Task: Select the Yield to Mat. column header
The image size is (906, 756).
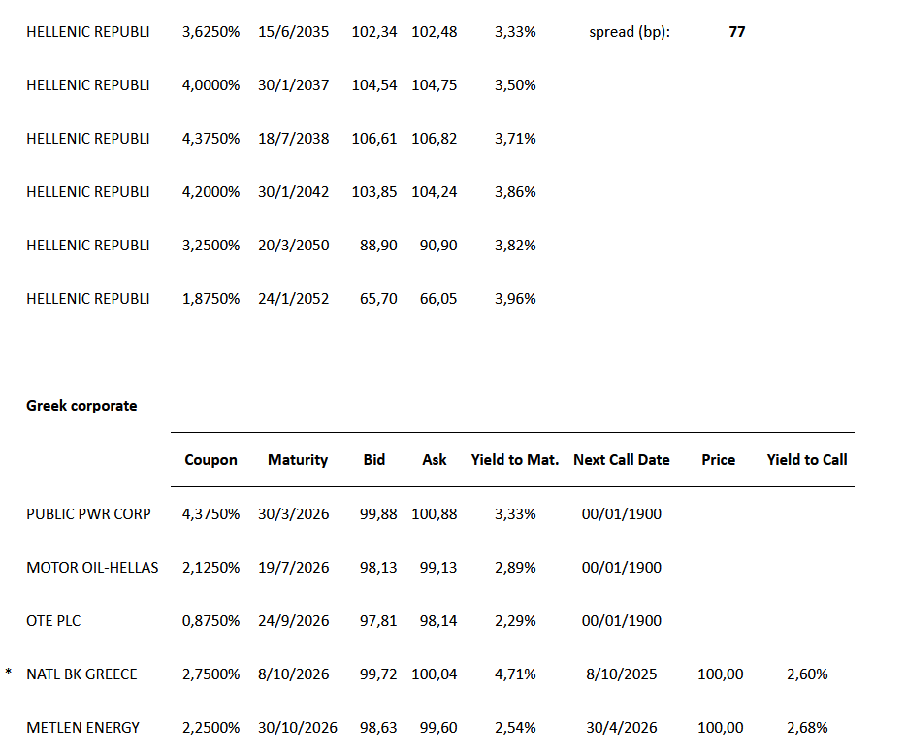Action: (x=515, y=460)
